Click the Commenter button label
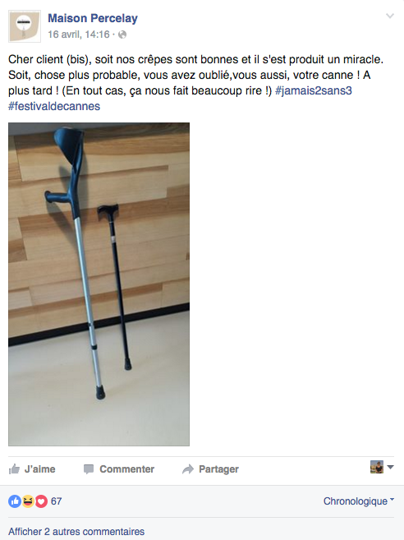The image size is (404, 540). coord(126,469)
